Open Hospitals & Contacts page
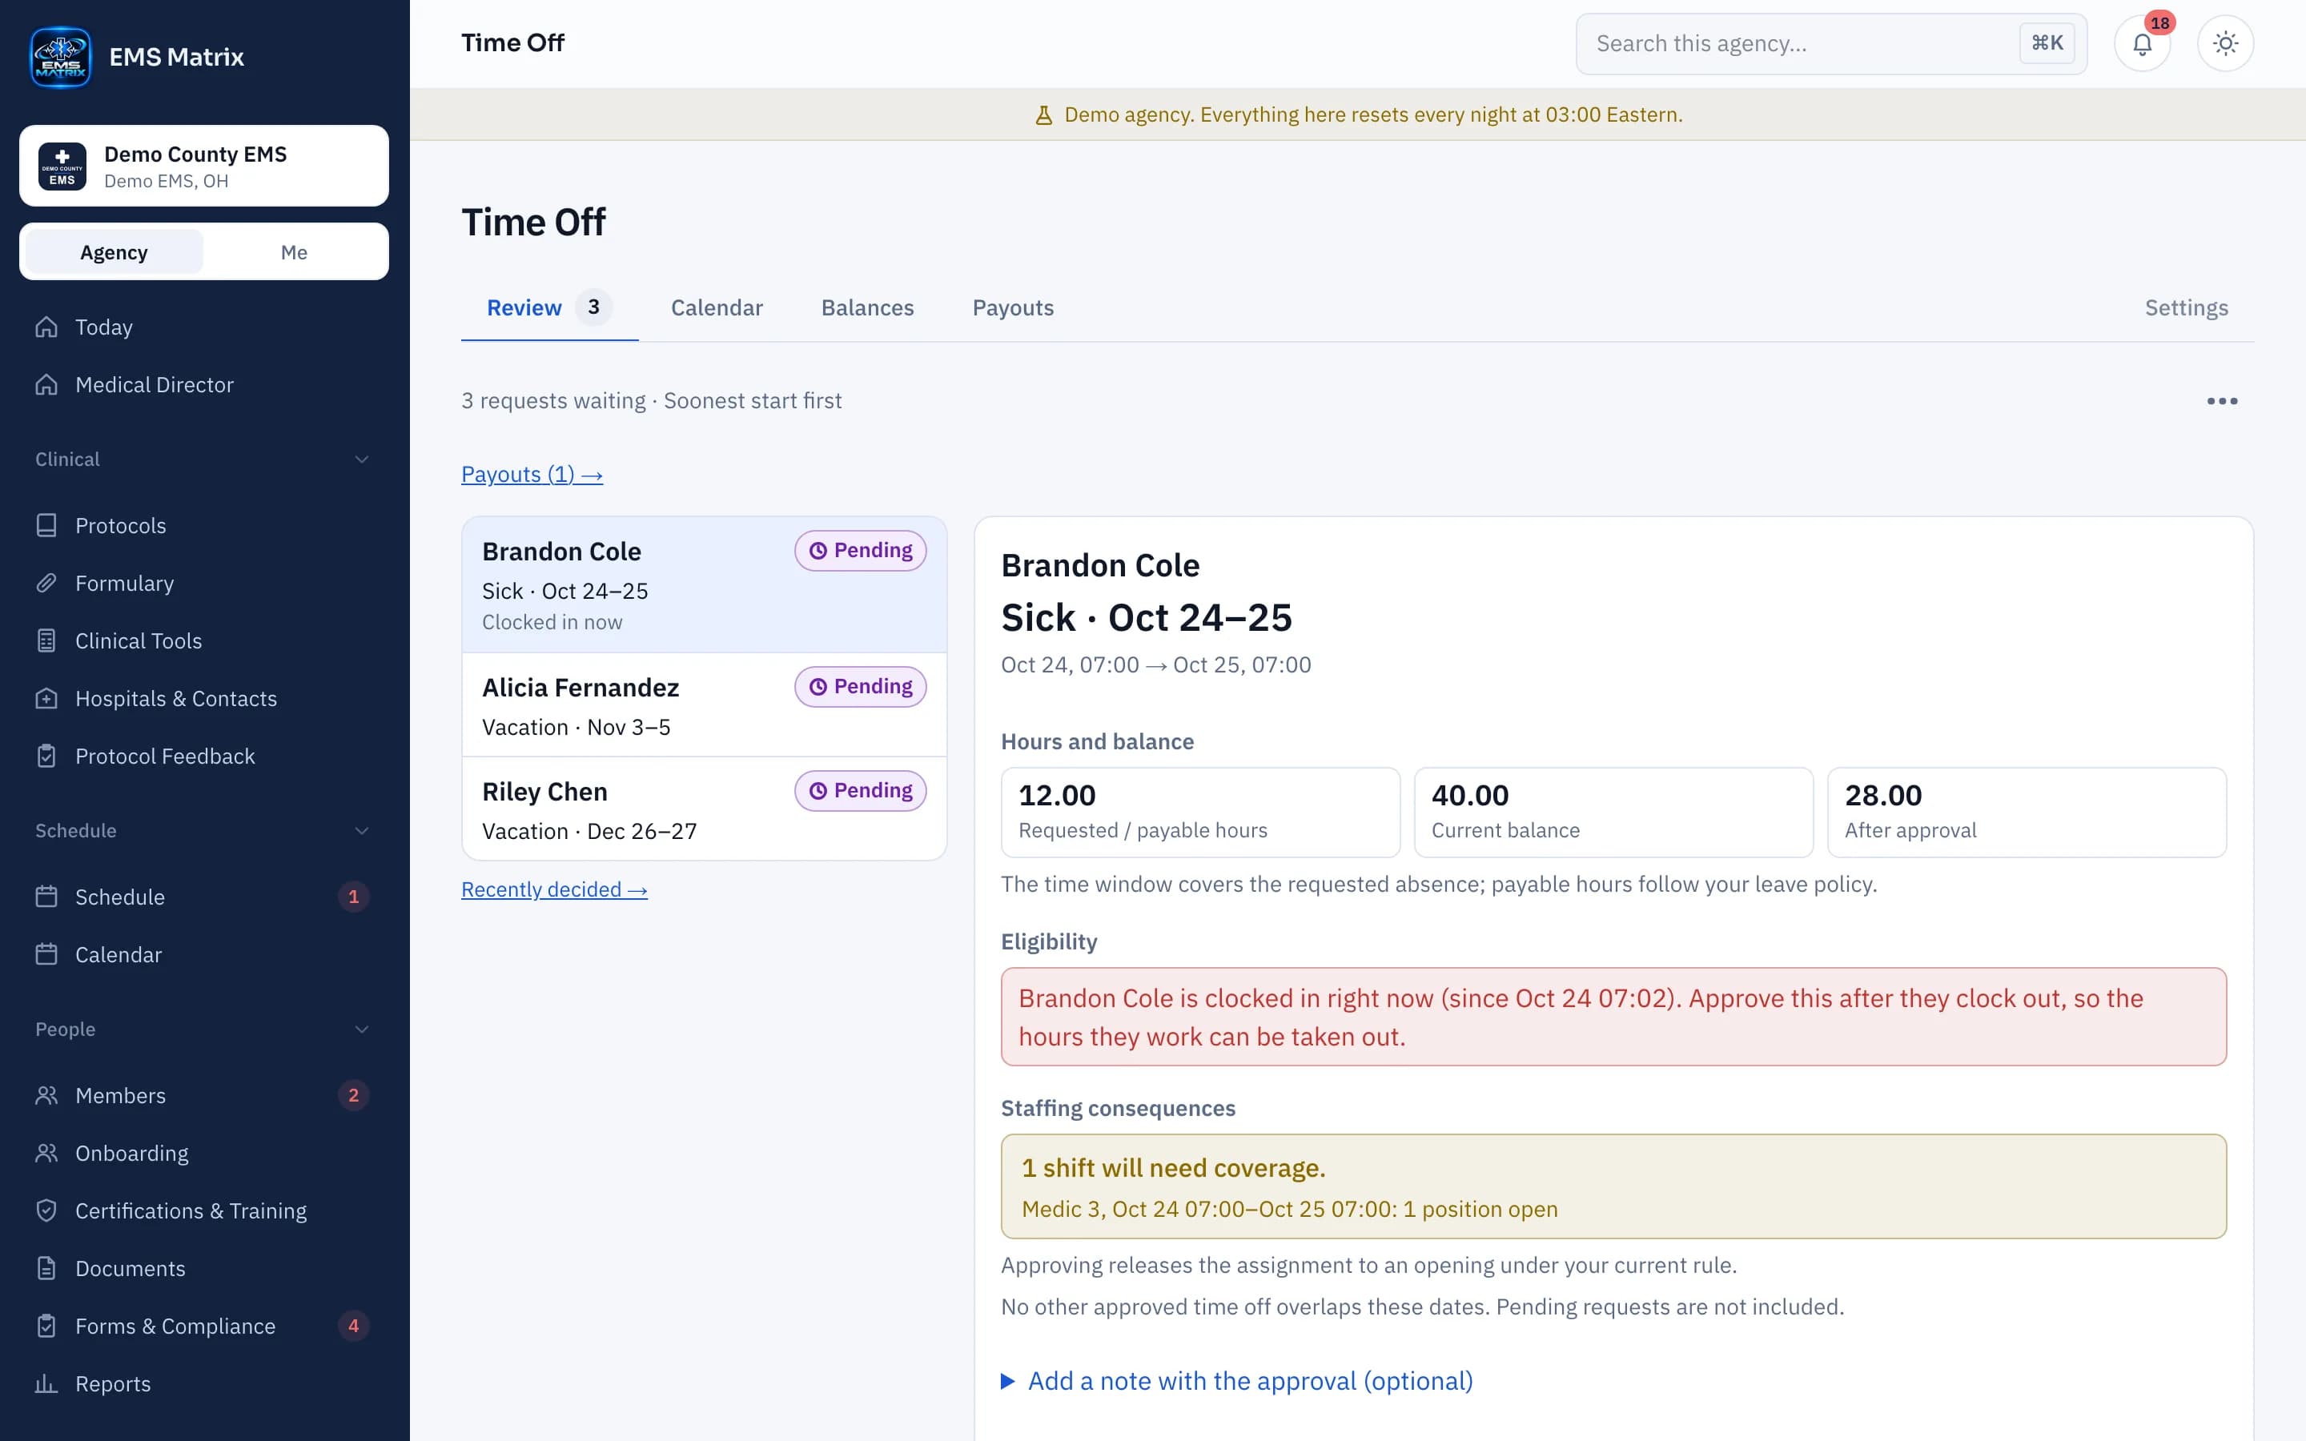This screenshot has height=1441, width=2306. (204, 699)
